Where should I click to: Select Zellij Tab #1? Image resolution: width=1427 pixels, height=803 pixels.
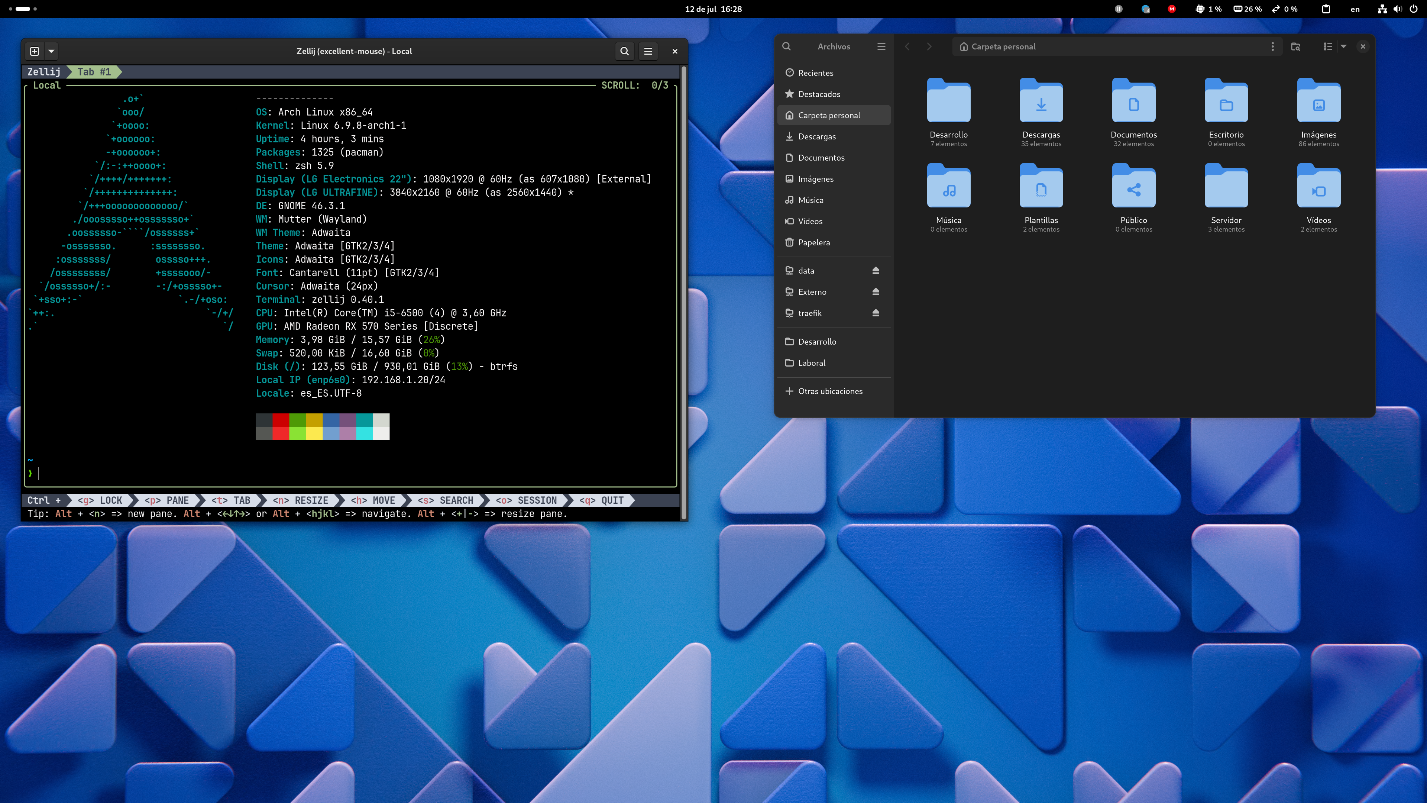tap(94, 71)
